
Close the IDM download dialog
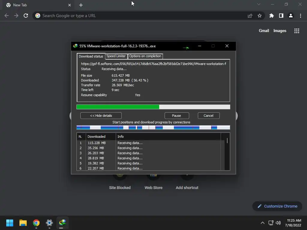[227, 46]
